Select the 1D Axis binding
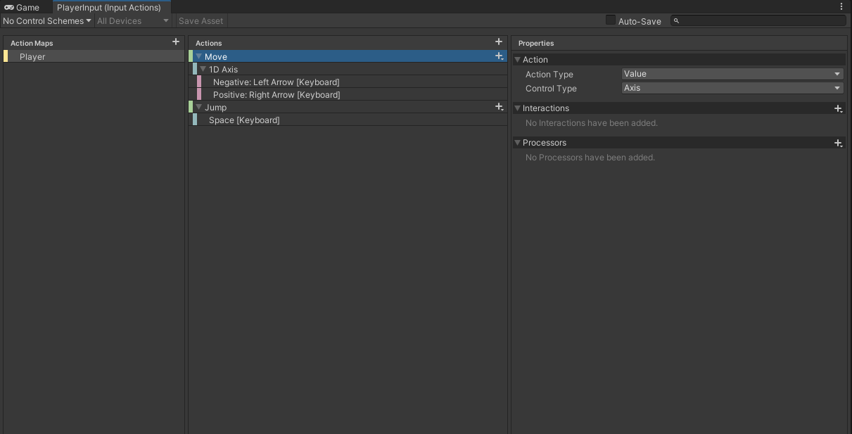 [x=350, y=69]
